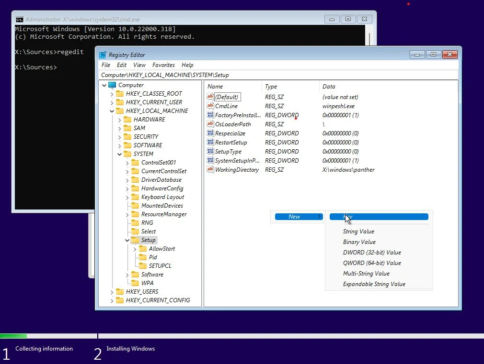
Task: Click the Setup folder icon in the tree
Action: (x=135, y=240)
